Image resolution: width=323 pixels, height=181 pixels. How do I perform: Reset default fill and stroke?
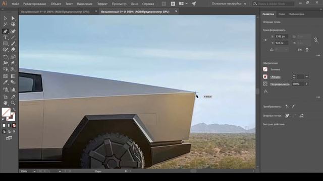(4, 119)
